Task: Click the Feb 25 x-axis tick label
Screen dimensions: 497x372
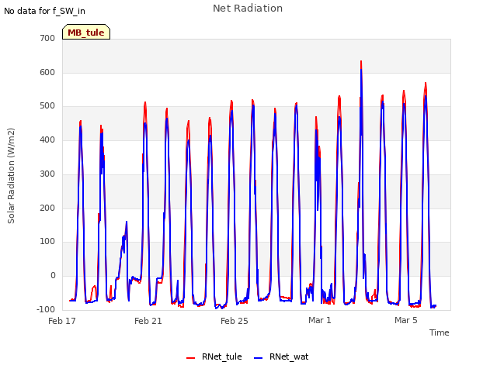Action: click(x=235, y=321)
